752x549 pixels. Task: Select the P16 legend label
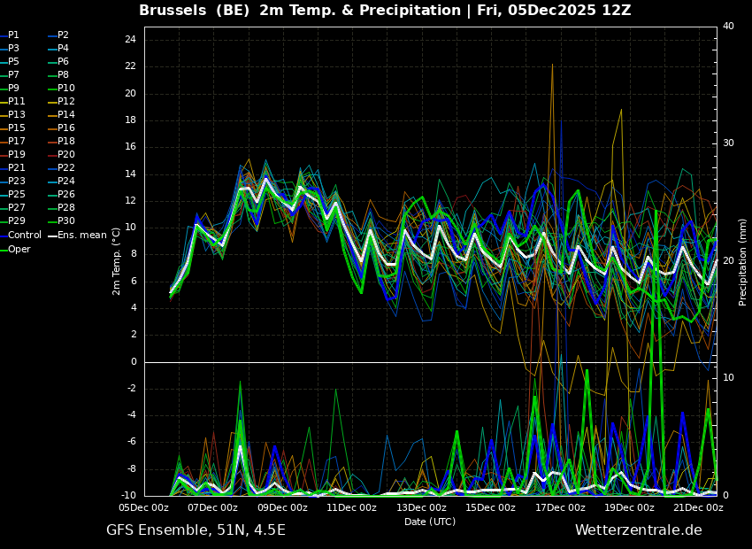click(x=66, y=128)
